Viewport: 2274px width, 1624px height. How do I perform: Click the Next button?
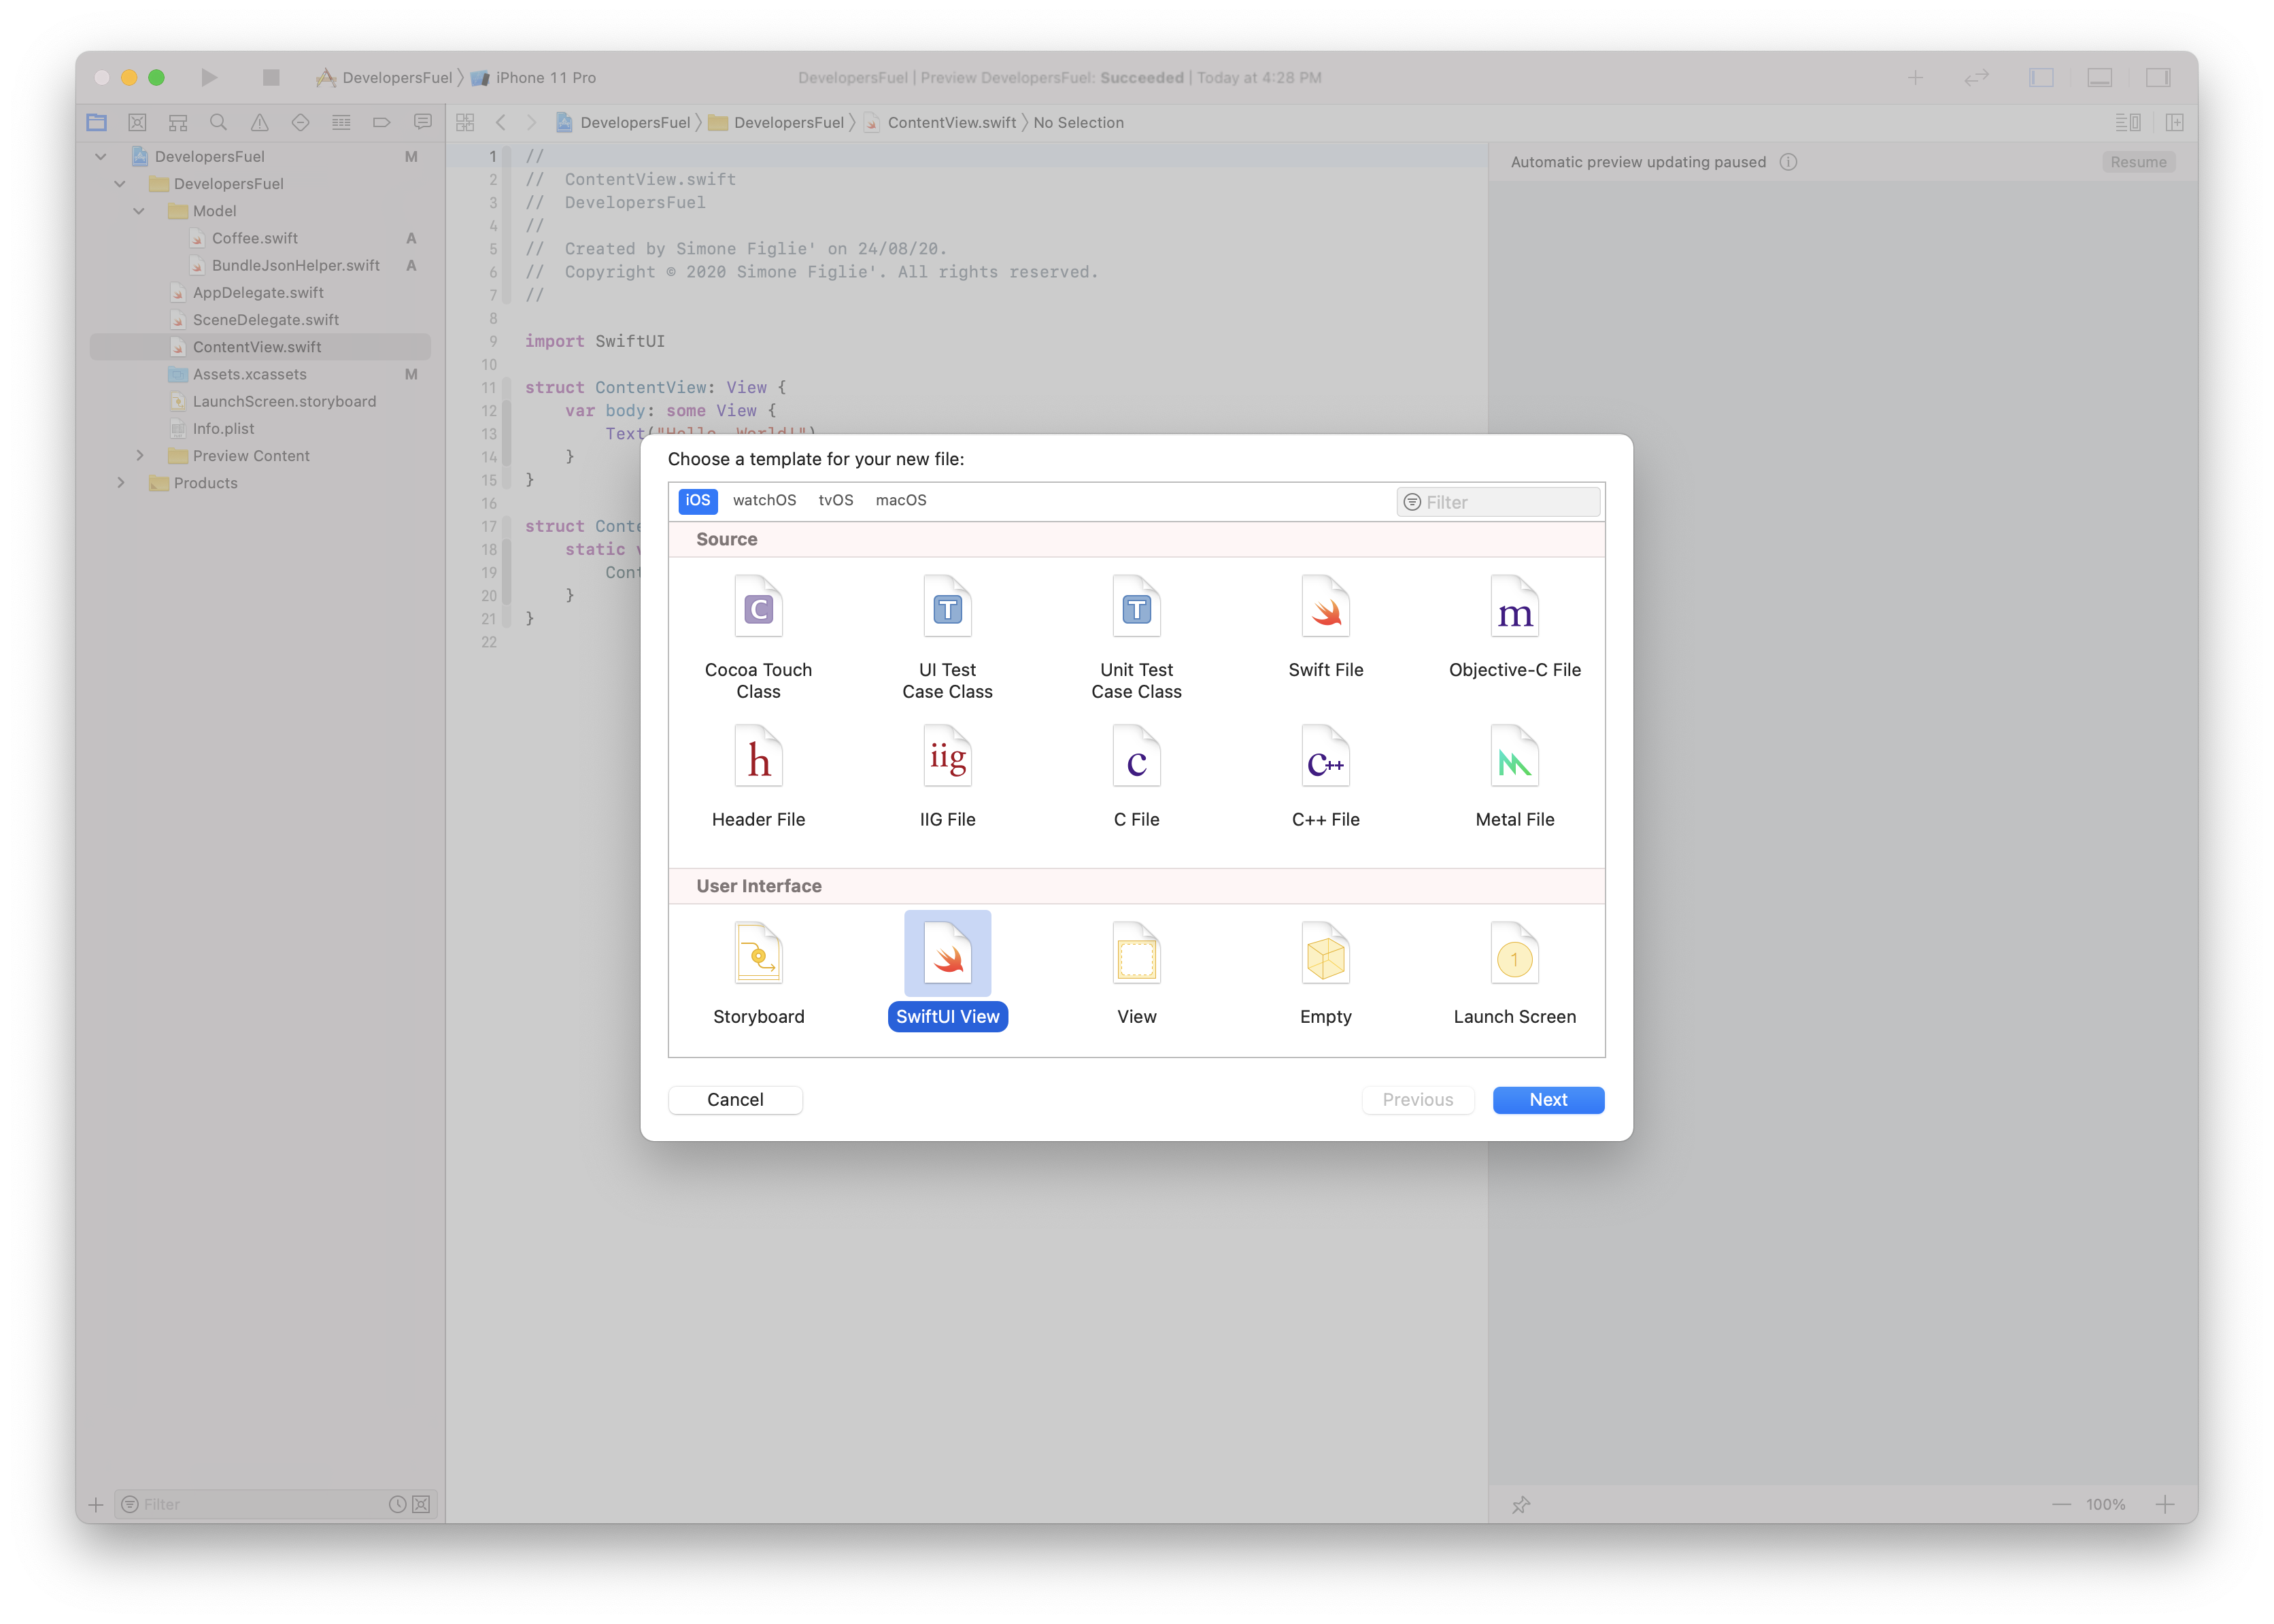pos(1548,1099)
